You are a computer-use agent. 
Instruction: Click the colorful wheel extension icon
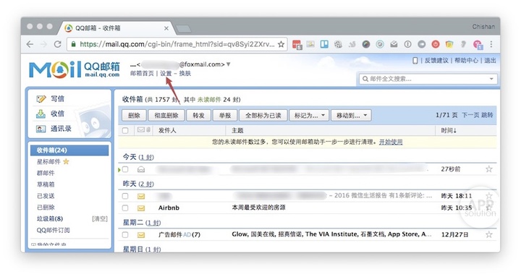coord(366,44)
